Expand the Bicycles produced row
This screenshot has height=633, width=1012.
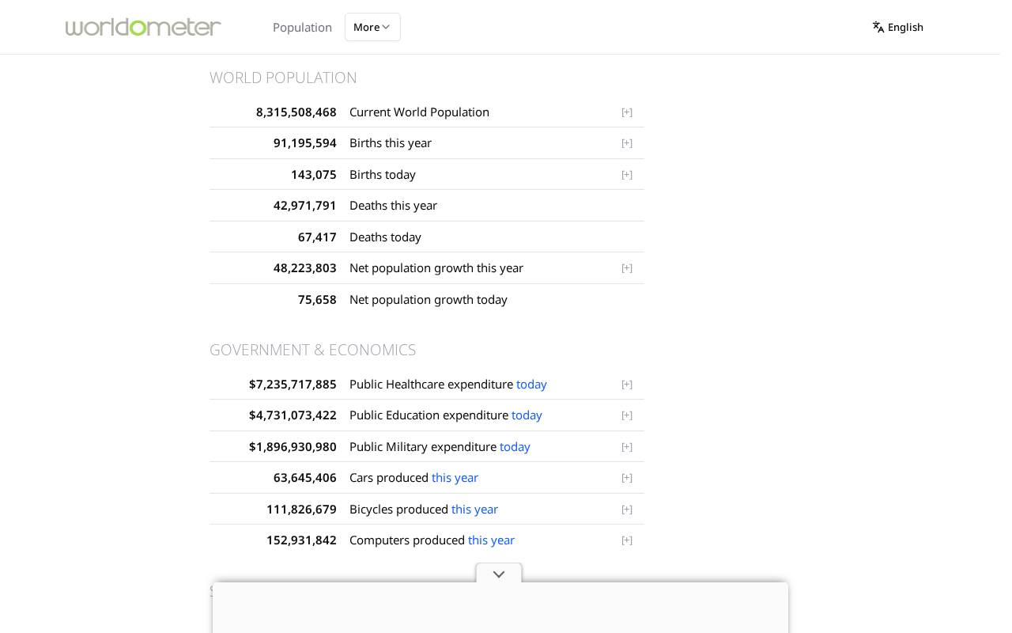click(627, 510)
